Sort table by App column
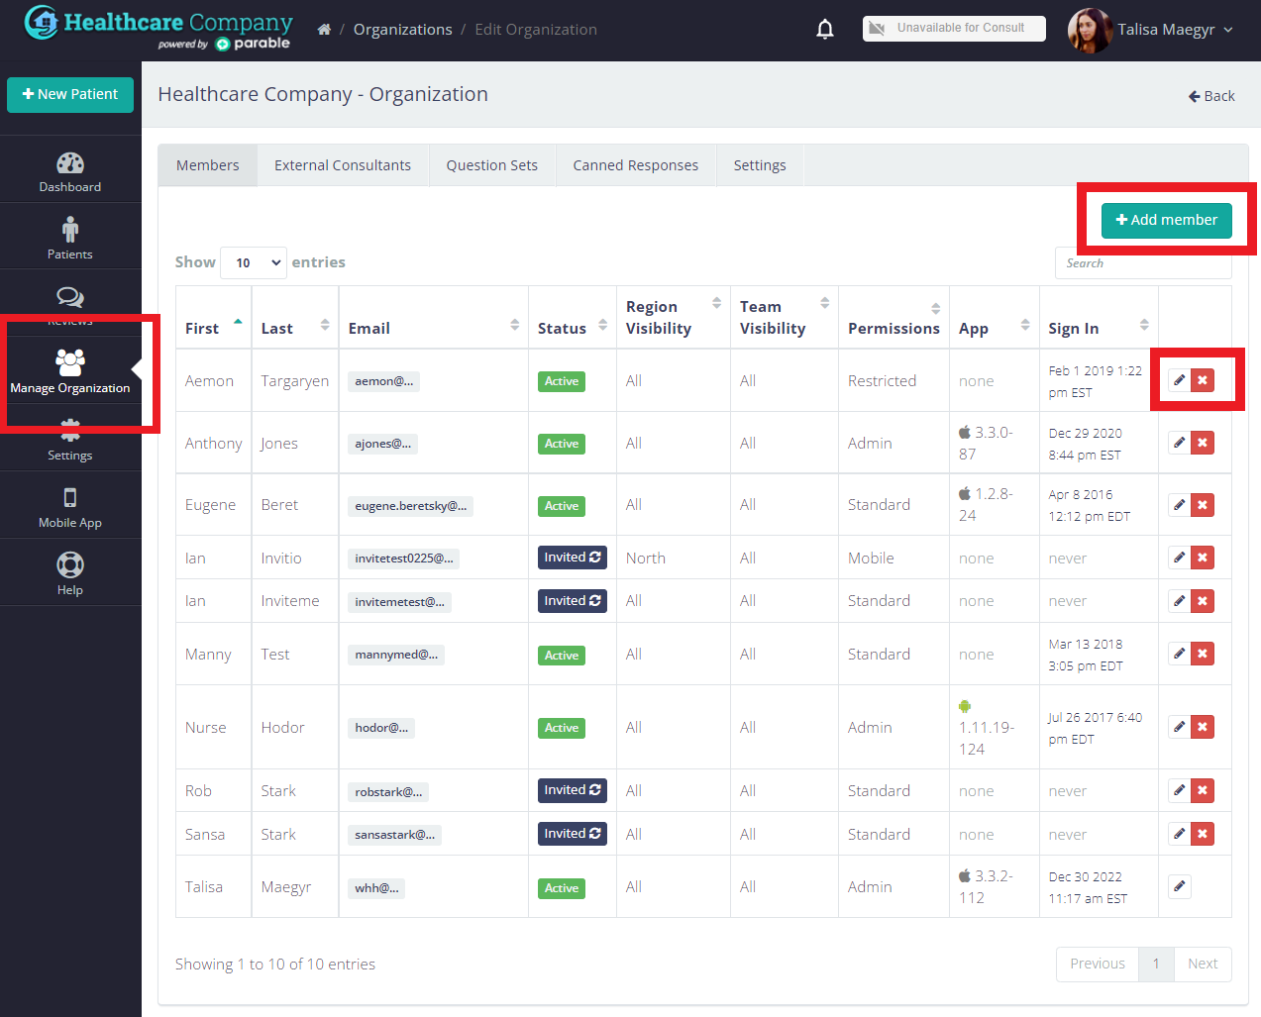The width and height of the screenshot is (1261, 1017). 995,318
